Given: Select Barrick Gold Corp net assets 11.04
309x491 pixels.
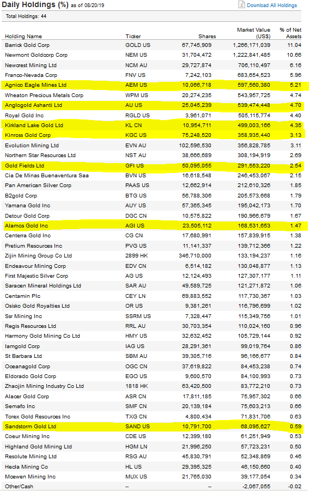Looking at the screenshot, I should [x=294, y=45].
